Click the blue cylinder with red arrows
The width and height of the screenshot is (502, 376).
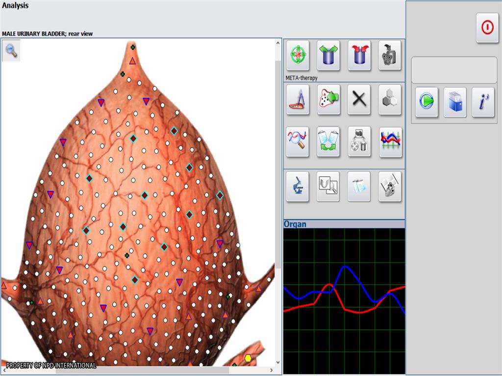(x=359, y=55)
